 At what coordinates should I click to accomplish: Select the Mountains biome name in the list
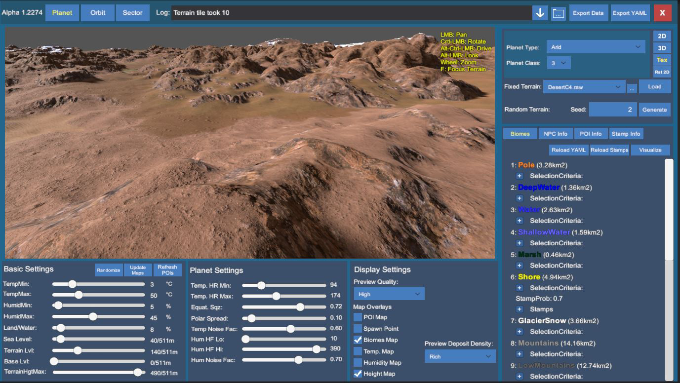538,343
